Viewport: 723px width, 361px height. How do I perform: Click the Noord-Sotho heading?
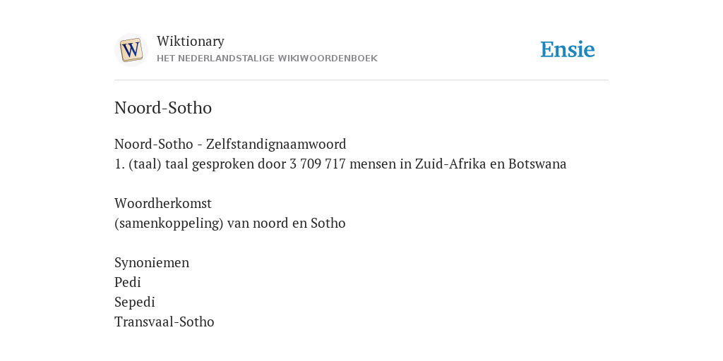(163, 108)
